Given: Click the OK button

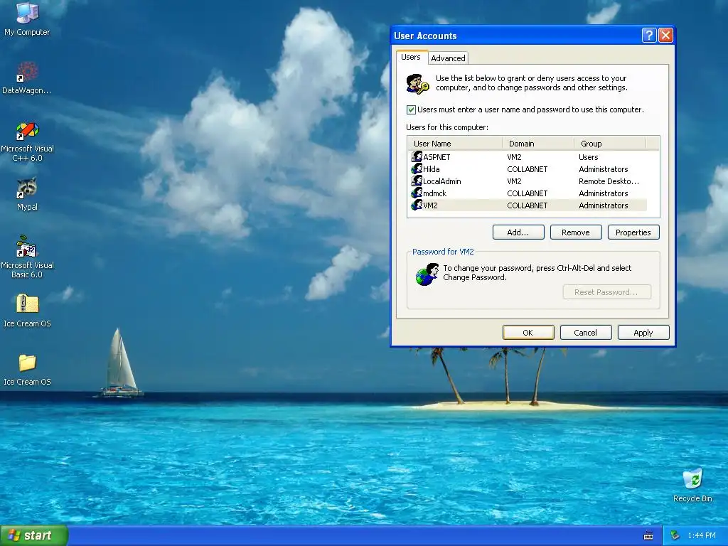Looking at the screenshot, I should [528, 333].
